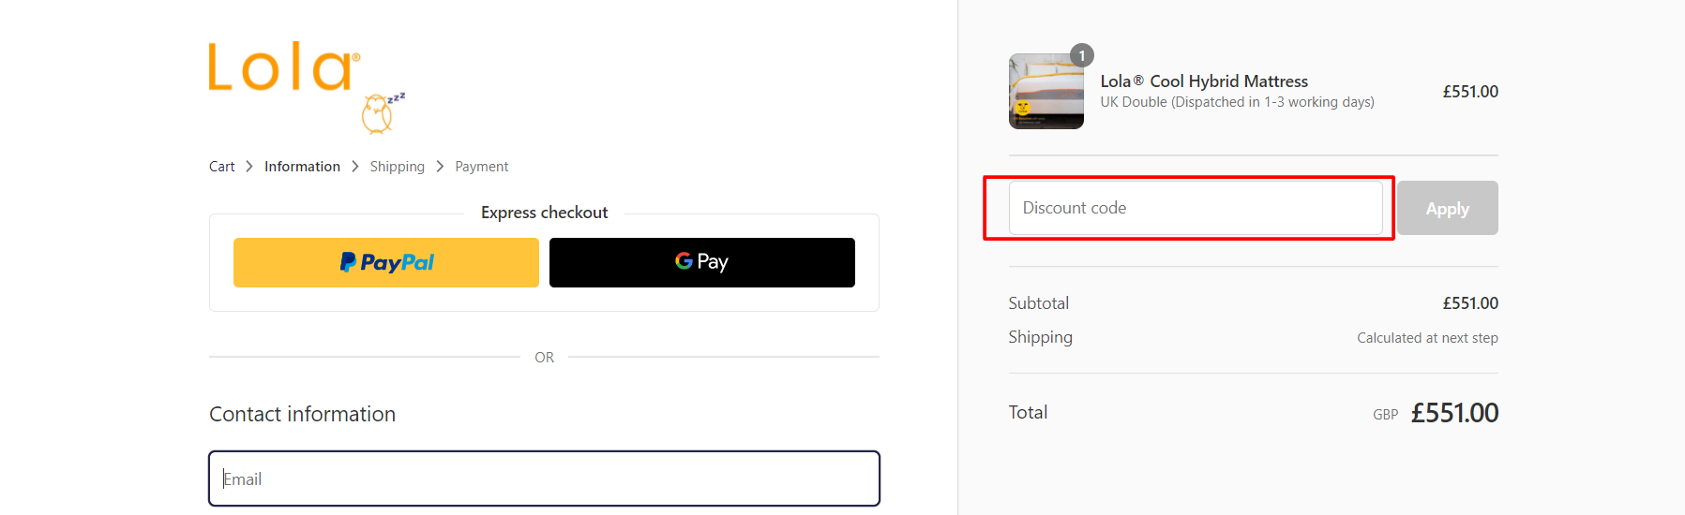Image resolution: width=1685 pixels, height=515 pixels.
Task: Click the chevron after Shipping breadcrumb
Action: pos(440,167)
